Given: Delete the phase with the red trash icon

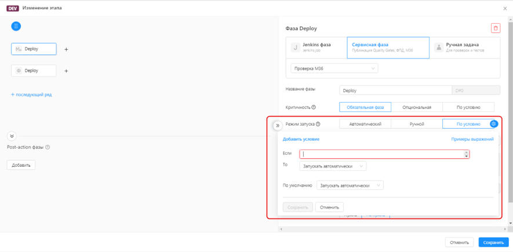Looking at the screenshot, I should pos(495,28).
